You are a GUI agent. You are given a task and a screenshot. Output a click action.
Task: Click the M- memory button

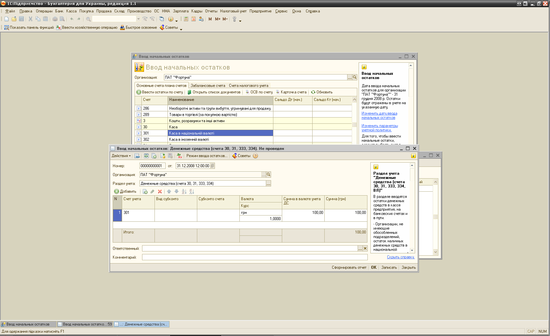click(225, 19)
